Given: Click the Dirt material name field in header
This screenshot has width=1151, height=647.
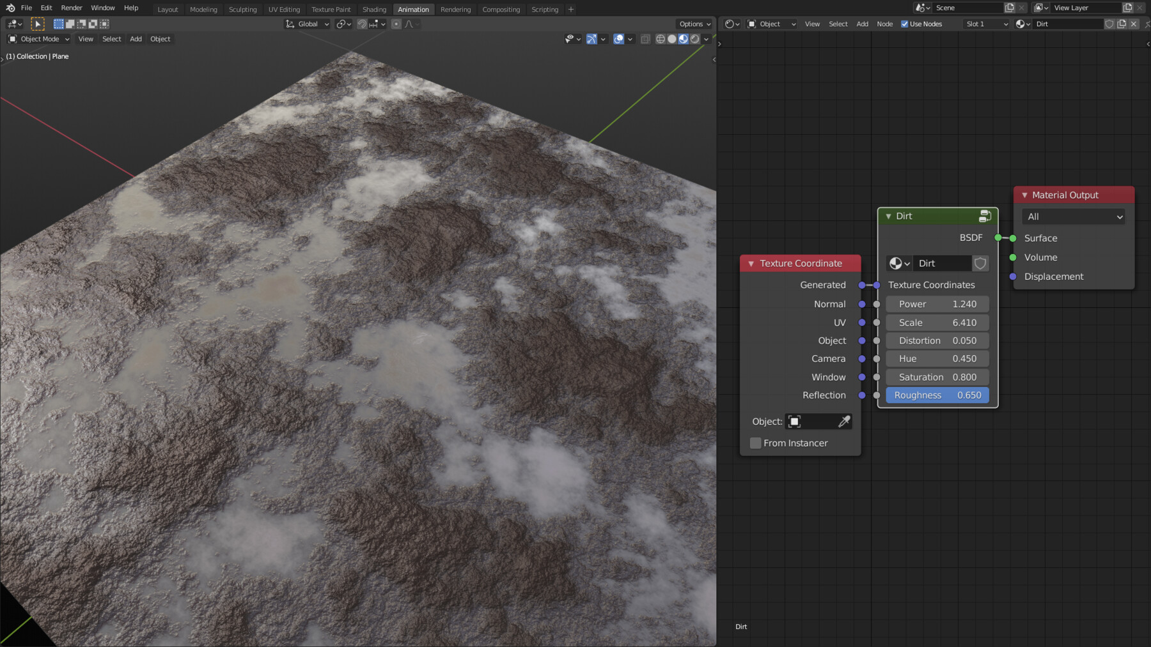Looking at the screenshot, I should [x=1067, y=24].
